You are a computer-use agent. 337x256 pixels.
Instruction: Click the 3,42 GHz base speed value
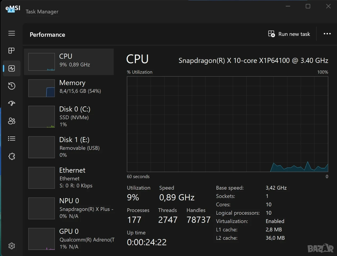(276, 188)
